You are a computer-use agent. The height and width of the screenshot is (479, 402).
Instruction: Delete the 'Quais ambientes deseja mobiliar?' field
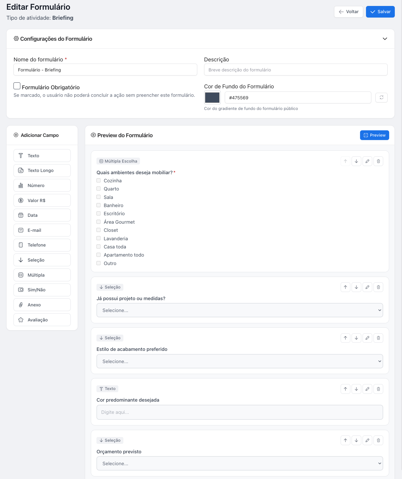coord(378,161)
